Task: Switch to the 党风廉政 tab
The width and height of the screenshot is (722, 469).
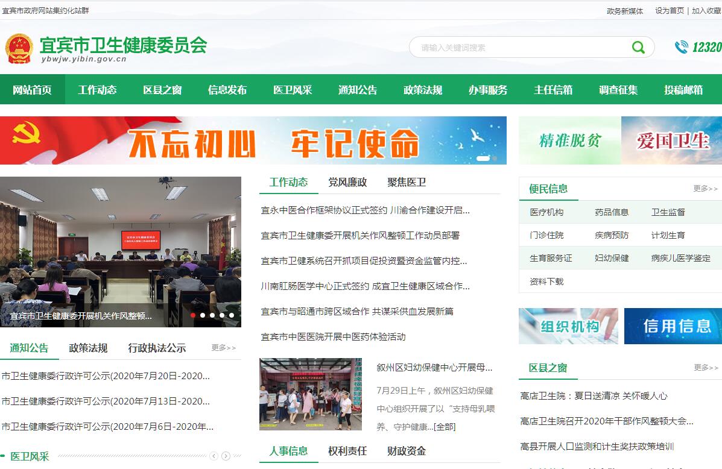Action: point(347,183)
